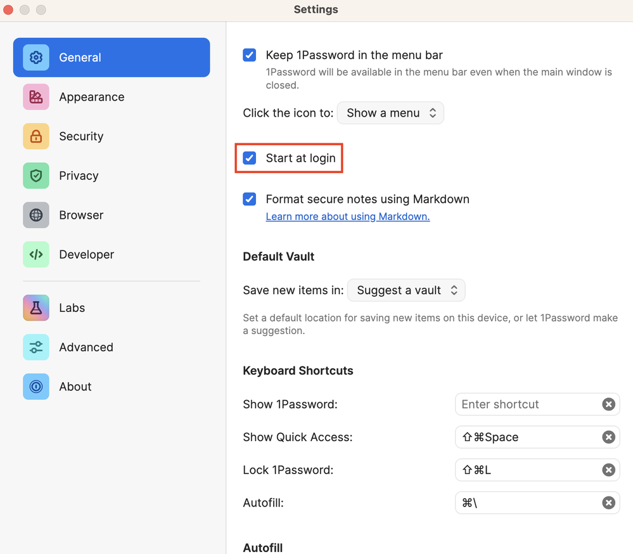Select the General settings tab
Screen dimensions: 633x554
(112, 58)
